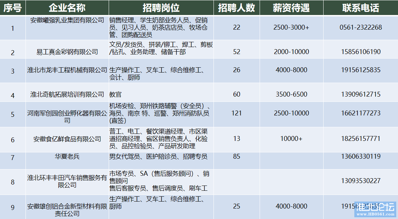The width and height of the screenshot is (398, 219).
Task: Select the 招聘岗位 header cell
Action: [161, 8]
